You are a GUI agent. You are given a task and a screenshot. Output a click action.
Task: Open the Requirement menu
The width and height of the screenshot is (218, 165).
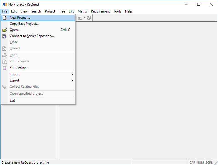click(100, 11)
